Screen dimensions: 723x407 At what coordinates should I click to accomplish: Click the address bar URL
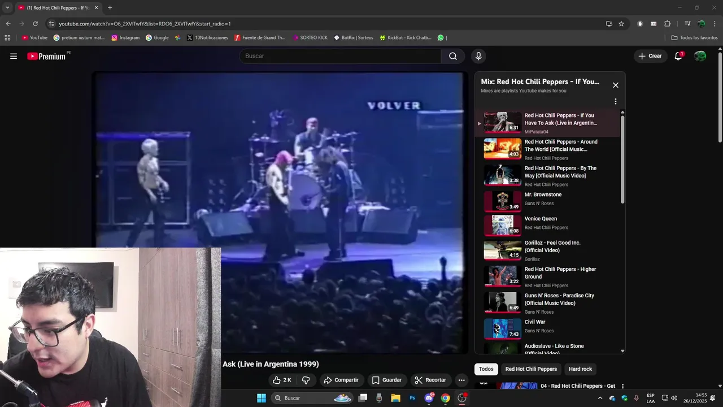click(145, 24)
